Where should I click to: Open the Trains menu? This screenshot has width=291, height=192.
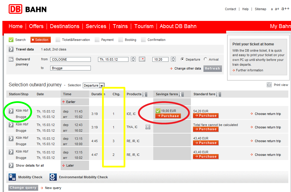tap(120, 26)
